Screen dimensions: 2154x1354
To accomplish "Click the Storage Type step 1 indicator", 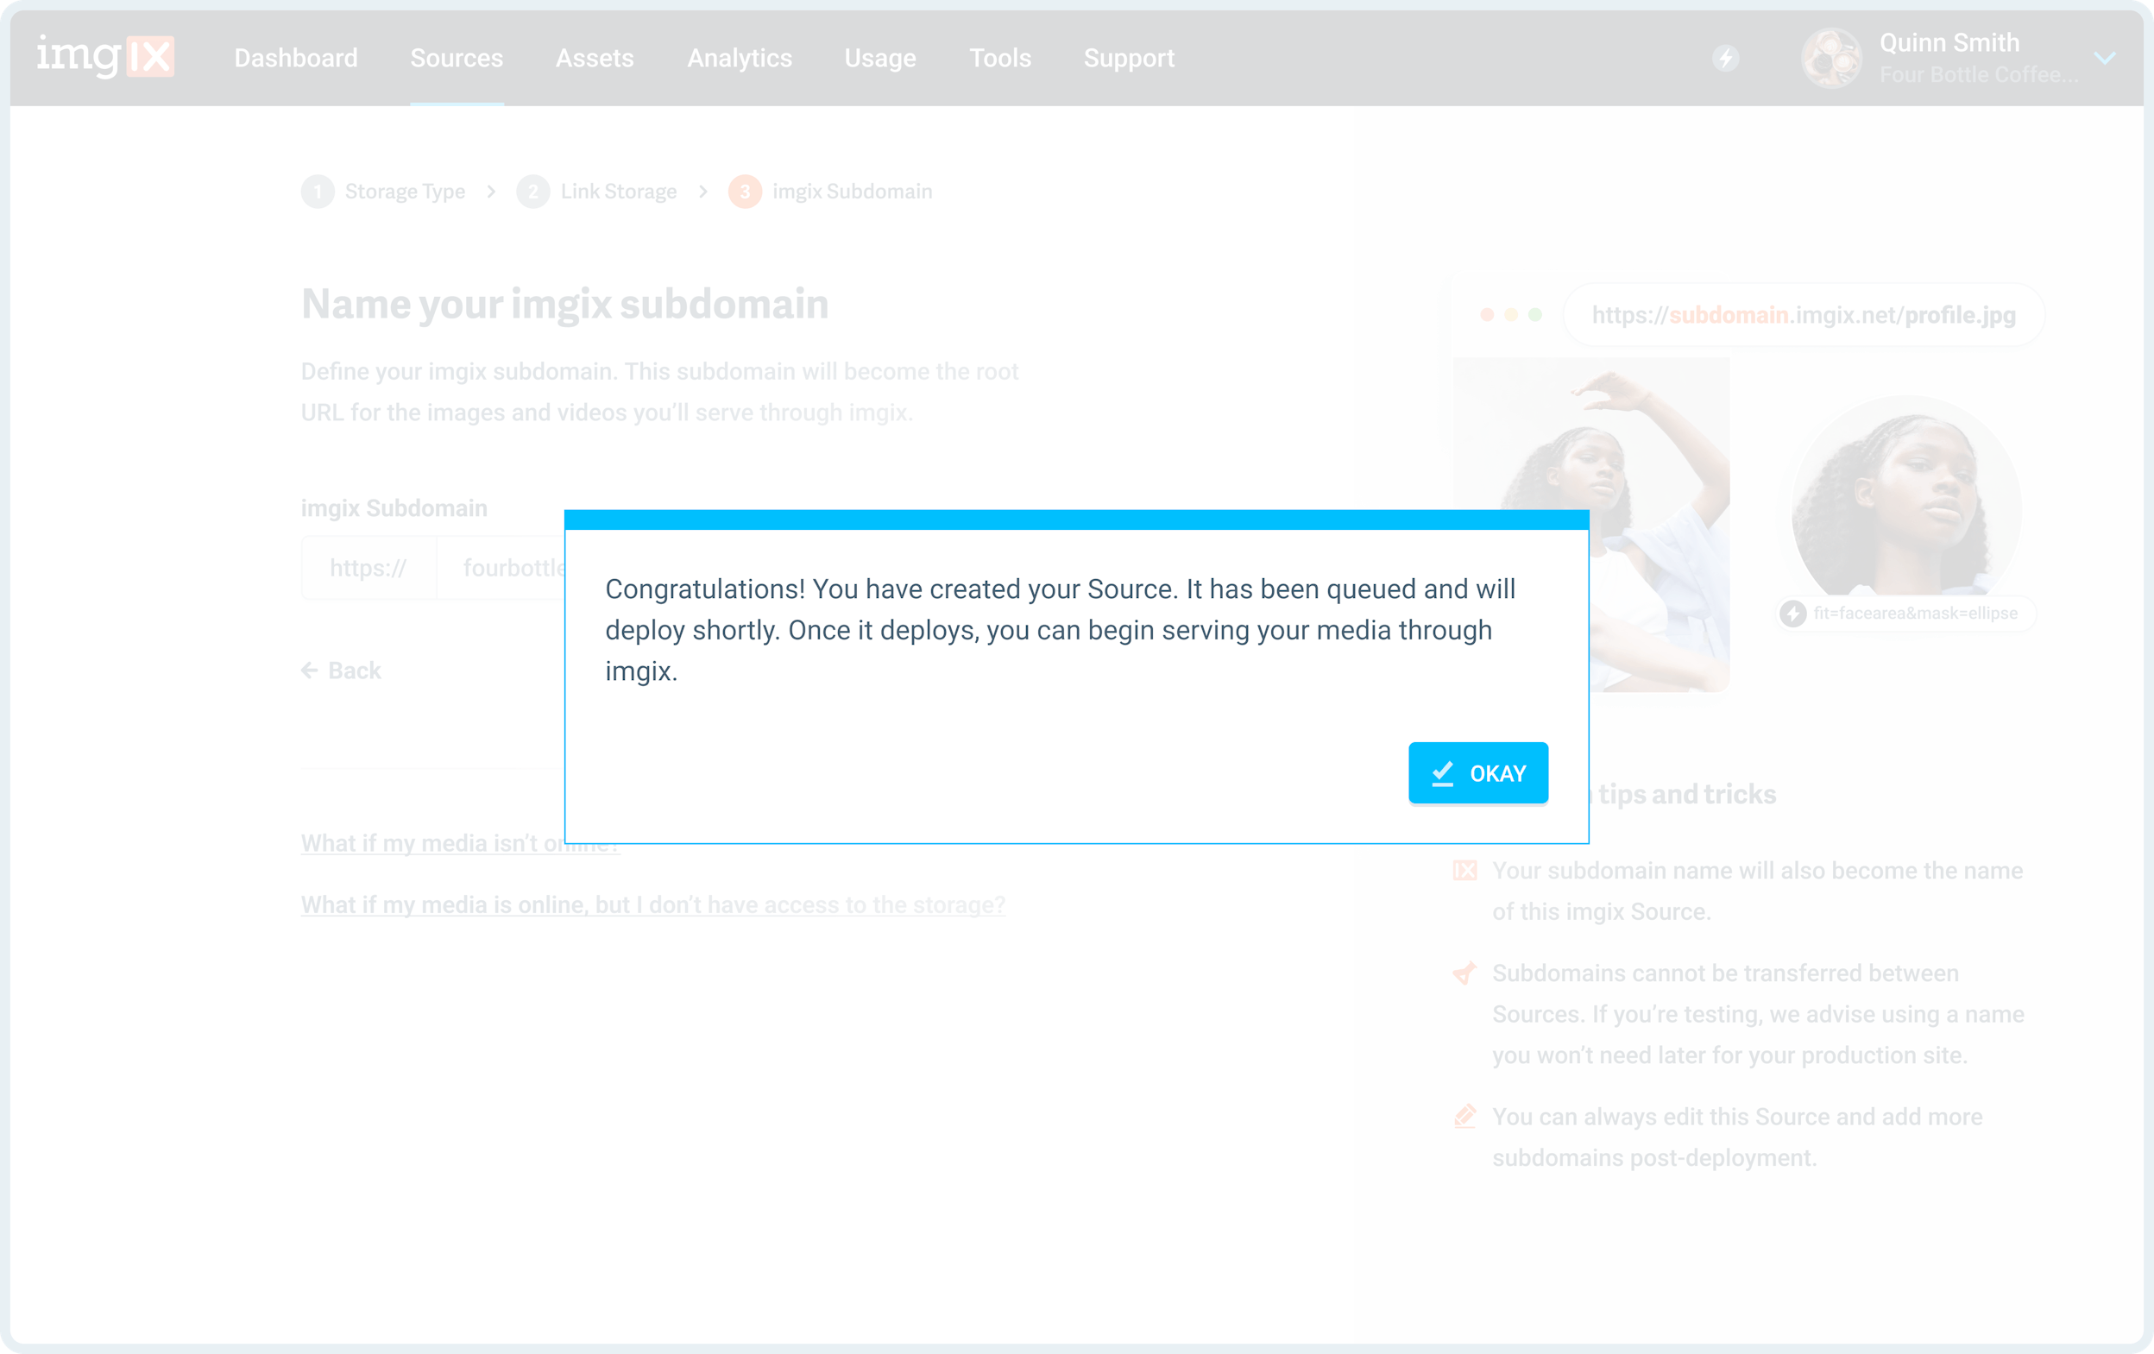I will (317, 192).
